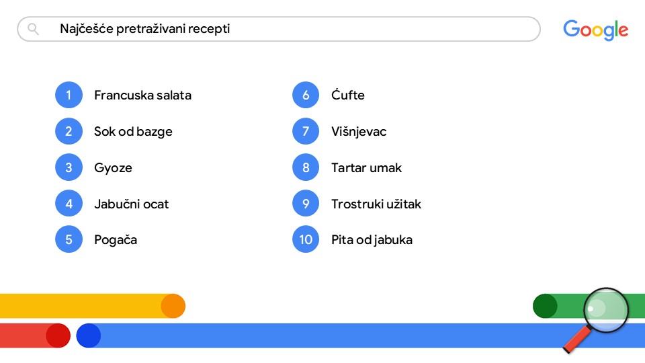The height and width of the screenshot is (363, 645).
Task: Open the Ćufte recipe result
Action: click(x=347, y=95)
